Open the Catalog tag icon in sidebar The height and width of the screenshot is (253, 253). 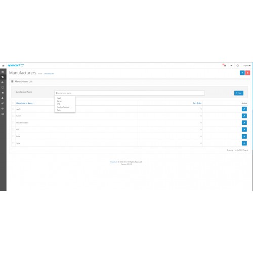(x=3, y=77)
